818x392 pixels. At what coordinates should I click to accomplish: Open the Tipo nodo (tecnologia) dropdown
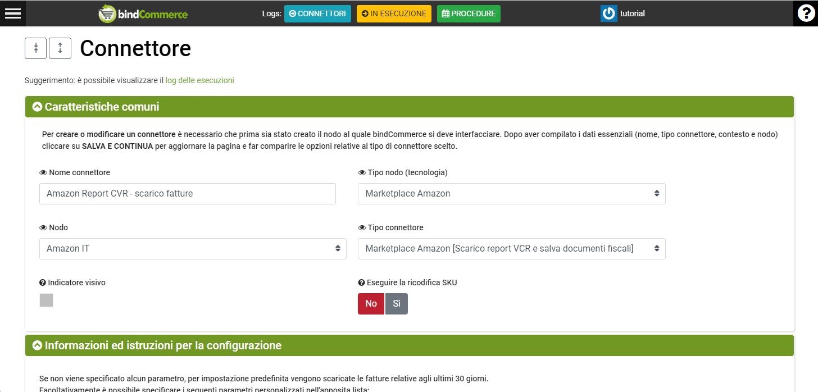(x=511, y=193)
